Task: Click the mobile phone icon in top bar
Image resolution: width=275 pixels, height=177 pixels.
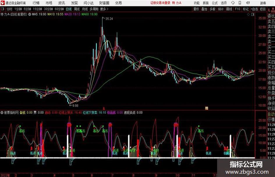Action: pos(240,3)
